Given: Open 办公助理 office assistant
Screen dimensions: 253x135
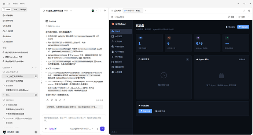Looking at the screenshot, I should coord(9,31).
